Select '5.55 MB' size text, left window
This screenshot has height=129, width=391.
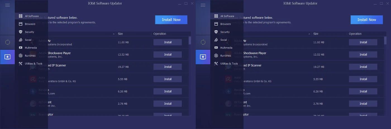123,79
